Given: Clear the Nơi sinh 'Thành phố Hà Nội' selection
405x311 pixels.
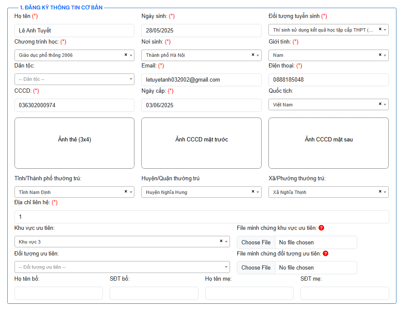Looking at the screenshot, I should click(253, 55).
